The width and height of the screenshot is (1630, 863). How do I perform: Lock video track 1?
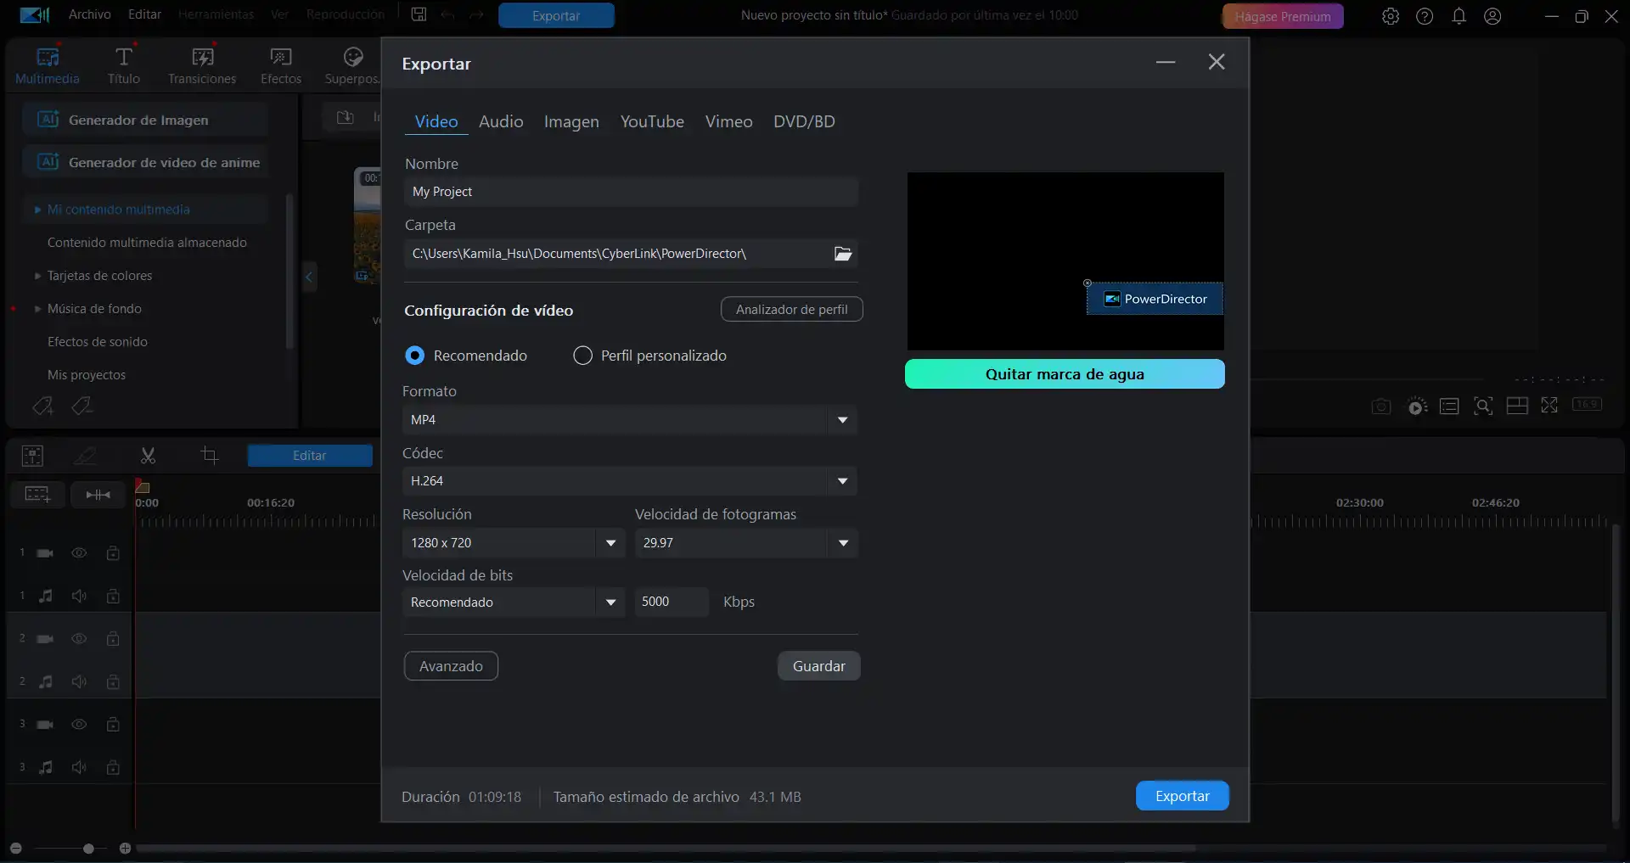(113, 553)
